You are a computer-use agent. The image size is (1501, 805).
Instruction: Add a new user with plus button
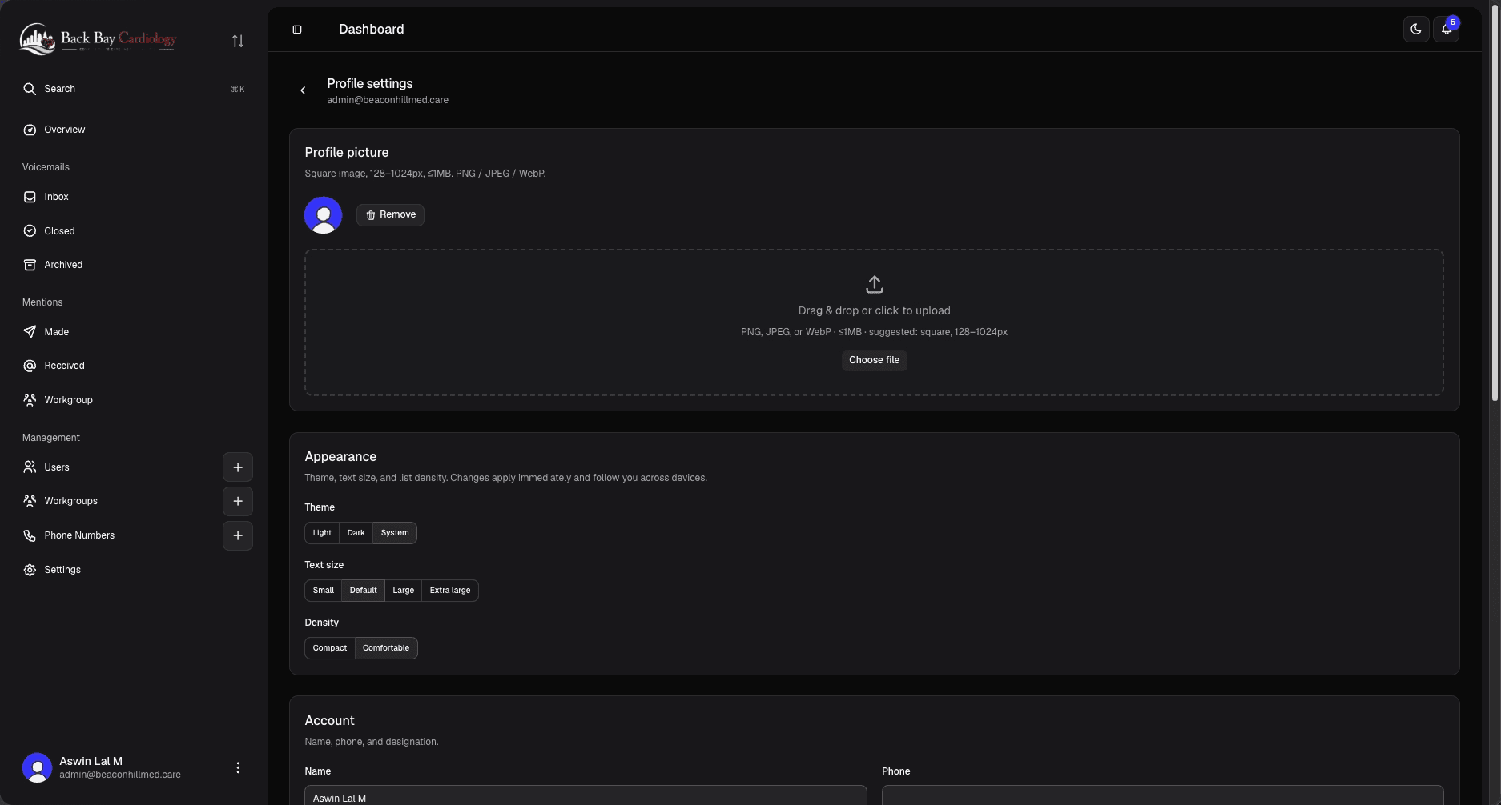[x=238, y=467]
